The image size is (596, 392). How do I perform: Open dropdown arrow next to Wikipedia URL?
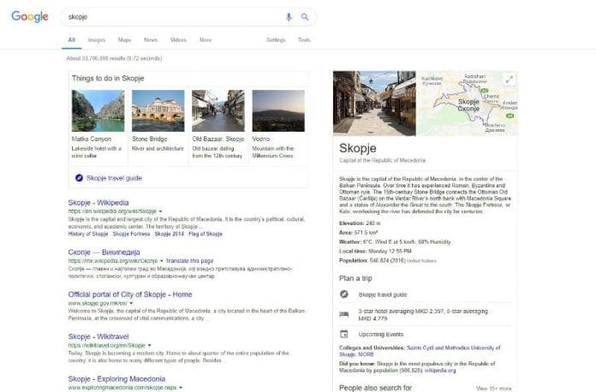pyautogui.click(x=160, y=211)
